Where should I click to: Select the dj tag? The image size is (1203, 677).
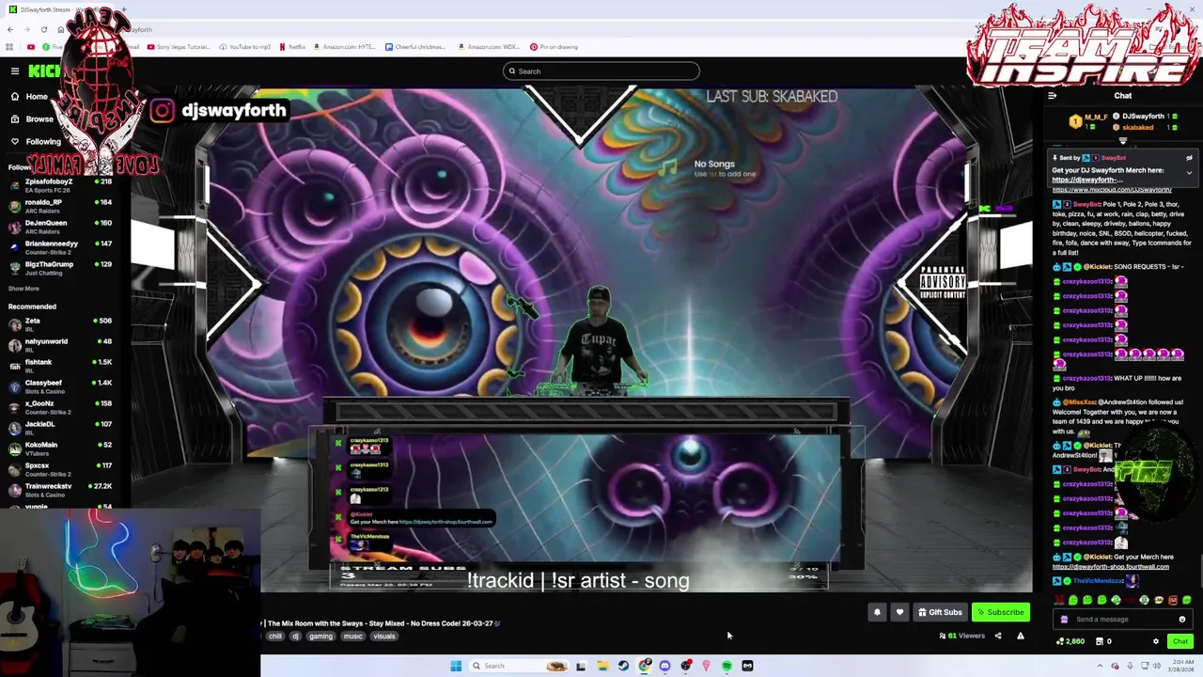tap(295, 637)
